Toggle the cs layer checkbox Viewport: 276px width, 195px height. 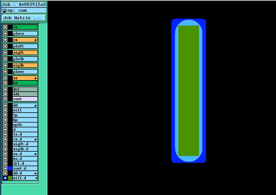coord(5,40)
